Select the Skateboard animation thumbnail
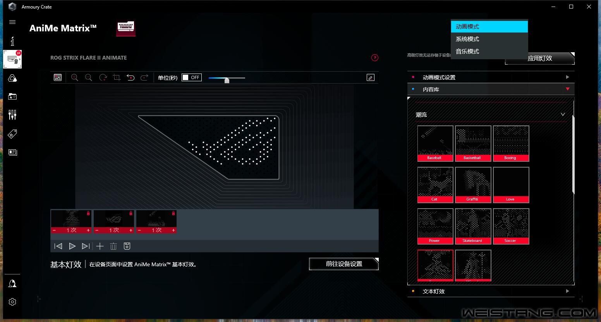This screenshot has height=322, width=601. (473, 226)
